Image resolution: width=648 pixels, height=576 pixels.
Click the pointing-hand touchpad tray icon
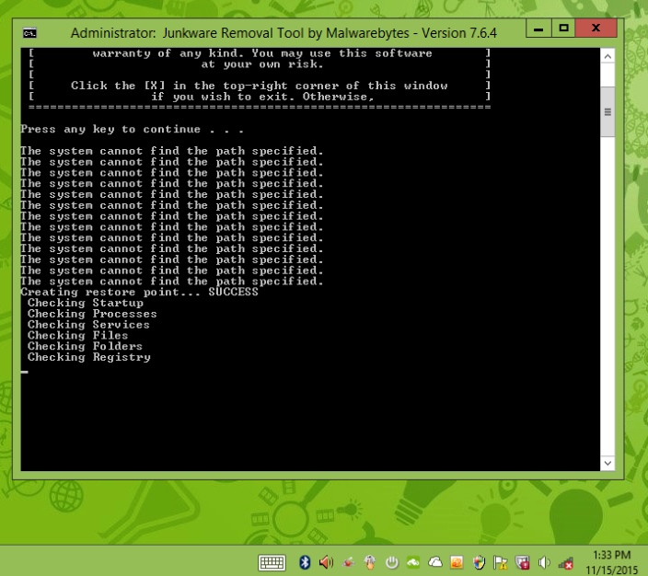370,562
